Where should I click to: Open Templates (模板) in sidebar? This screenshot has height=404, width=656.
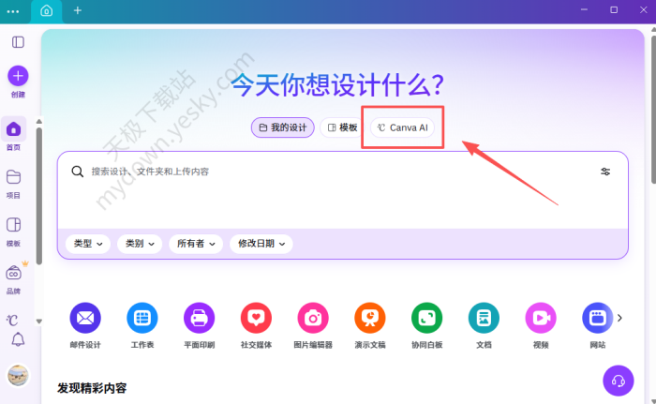pyautogui.click(x=13, y=225)
